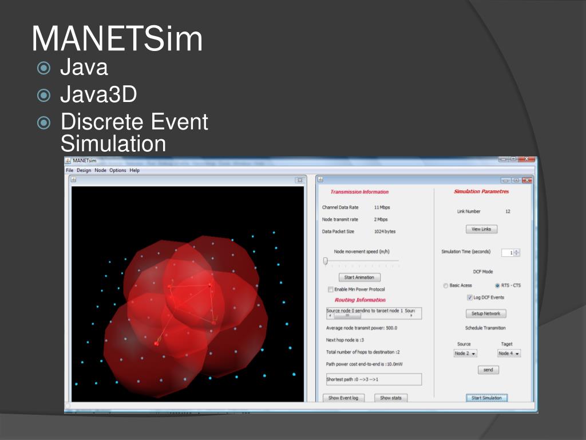Viewport: 586px width, 440px height.
Task: Click the 'Link Number' label
Action: pos(469,211)
